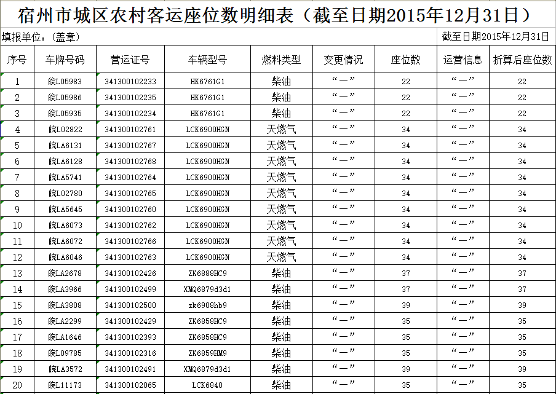The height and width of the screenshot is (394, 556).
Task: Click permit number 341300102760
Action: click(x=130, y=209)
